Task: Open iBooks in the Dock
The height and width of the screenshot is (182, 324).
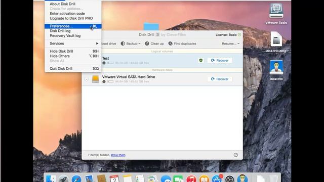Action: coord(204,178)
